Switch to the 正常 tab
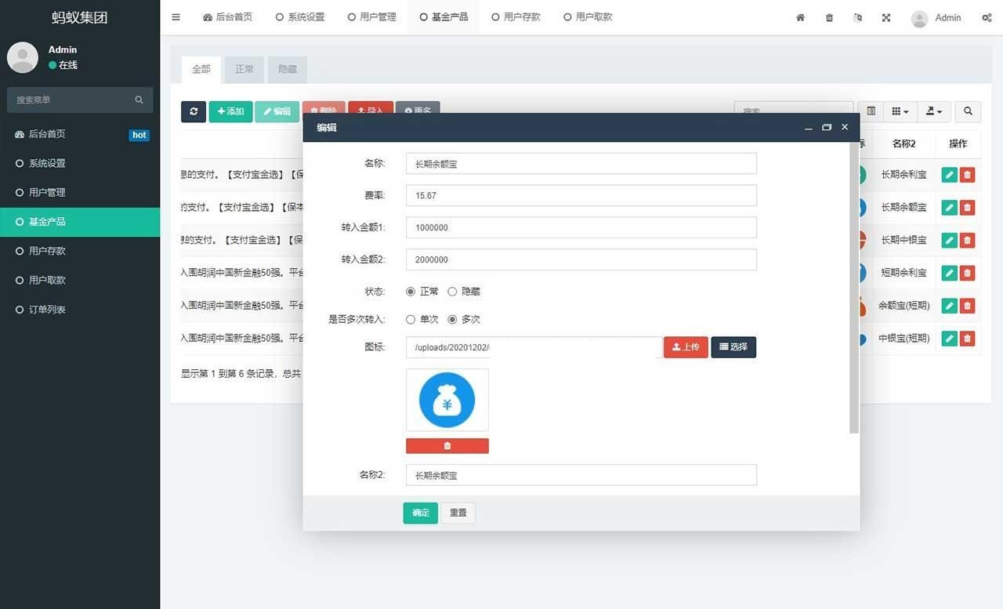This screenshot has width=1003, height=609. 244,69
